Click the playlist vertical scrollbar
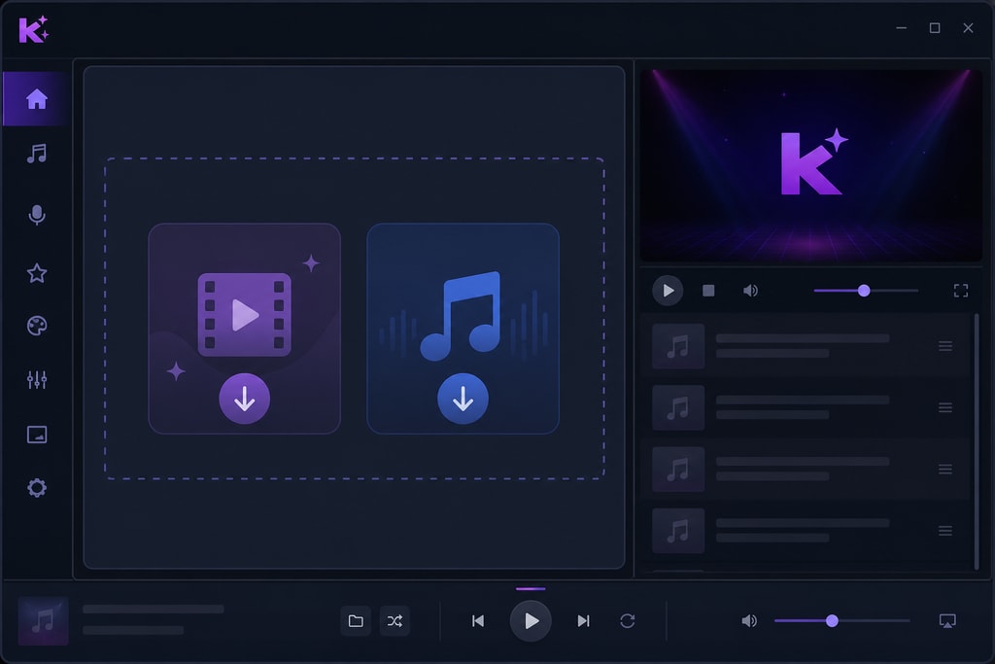This screenshot has width=995, height=664. coord(977,441)
